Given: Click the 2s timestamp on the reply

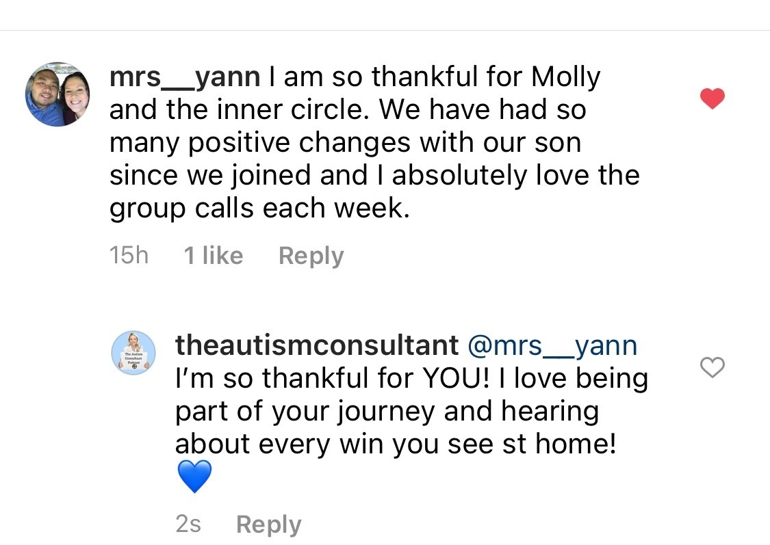Looking at the screenshot, I should 188,524.
